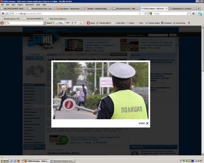Bookmark the page using the star icon
The width and height of the screenshot is (204, 163).
tap(140, 13)
